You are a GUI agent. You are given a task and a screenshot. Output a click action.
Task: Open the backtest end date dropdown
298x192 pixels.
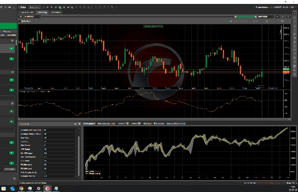[x=266, y=17]
